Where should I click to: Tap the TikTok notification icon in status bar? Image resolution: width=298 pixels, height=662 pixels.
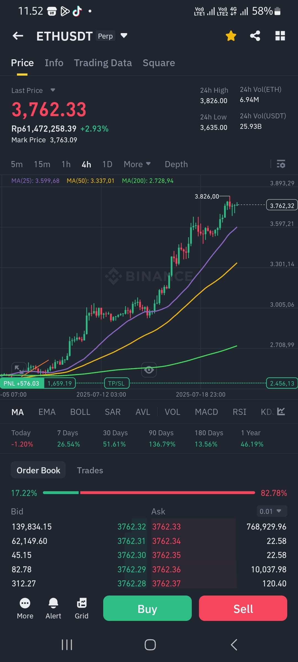point(77,11)
